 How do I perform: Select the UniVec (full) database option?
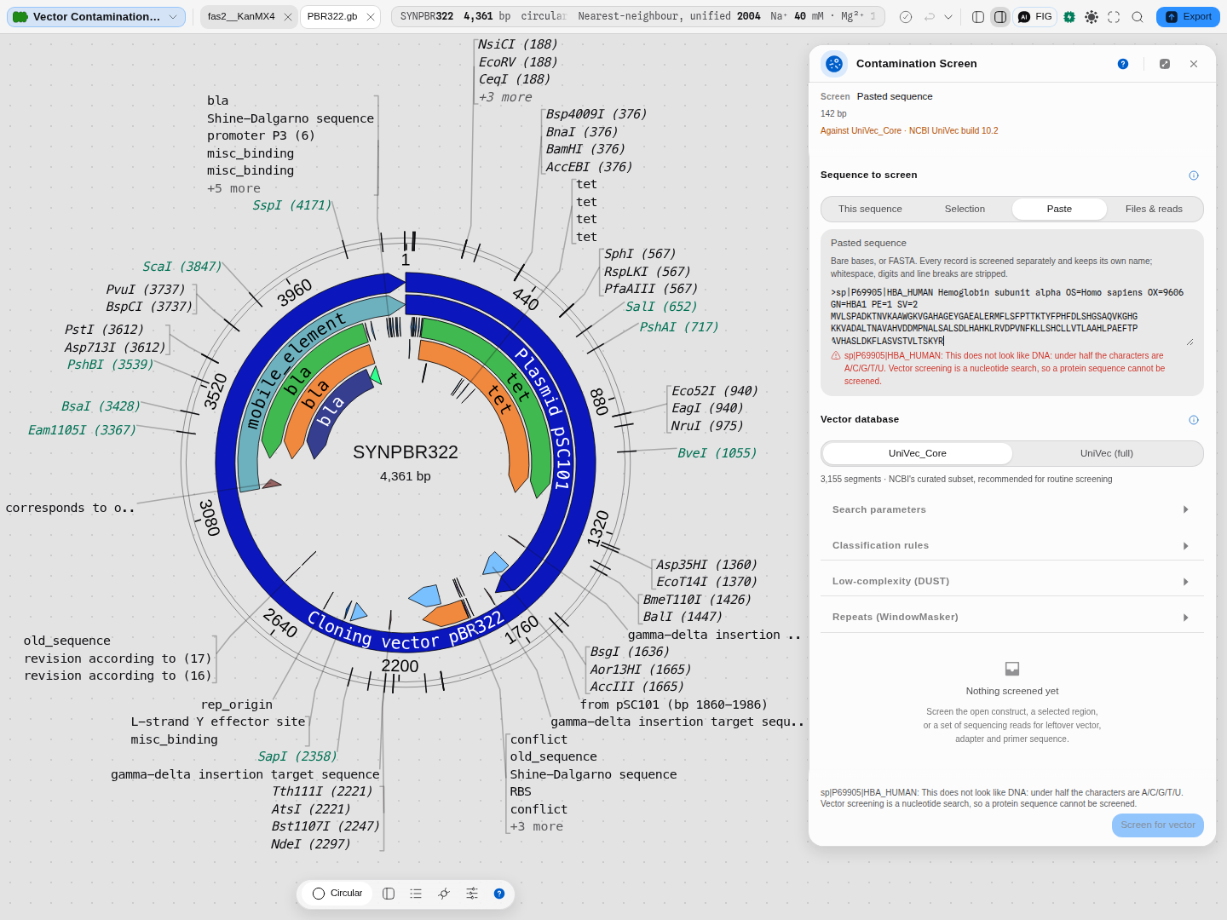1107,453
